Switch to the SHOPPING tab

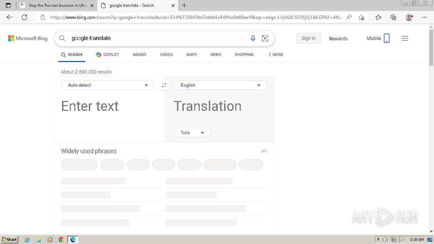click(244, 55)
